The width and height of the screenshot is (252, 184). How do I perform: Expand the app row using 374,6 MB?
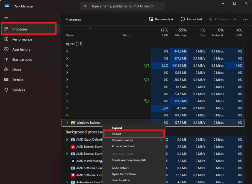[67, 58]
